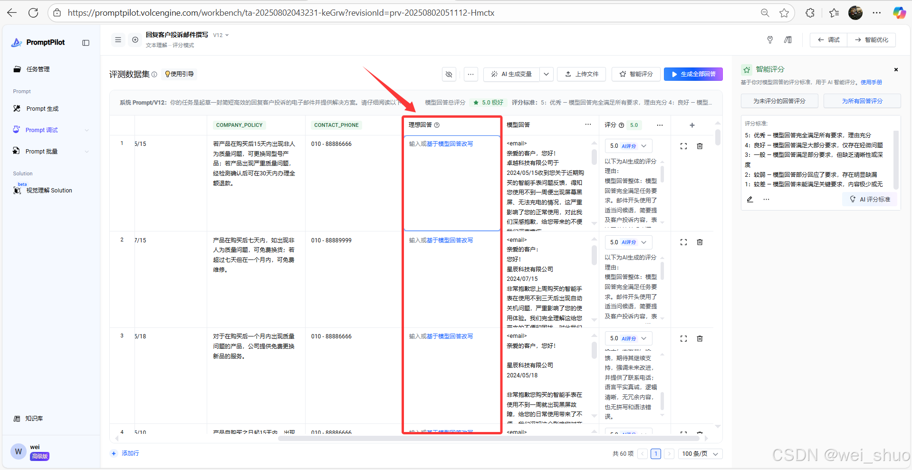Open the 使用手册 link
Image resolution: width=912 pixels, height=470 pixels.
[x=871, y=82]
